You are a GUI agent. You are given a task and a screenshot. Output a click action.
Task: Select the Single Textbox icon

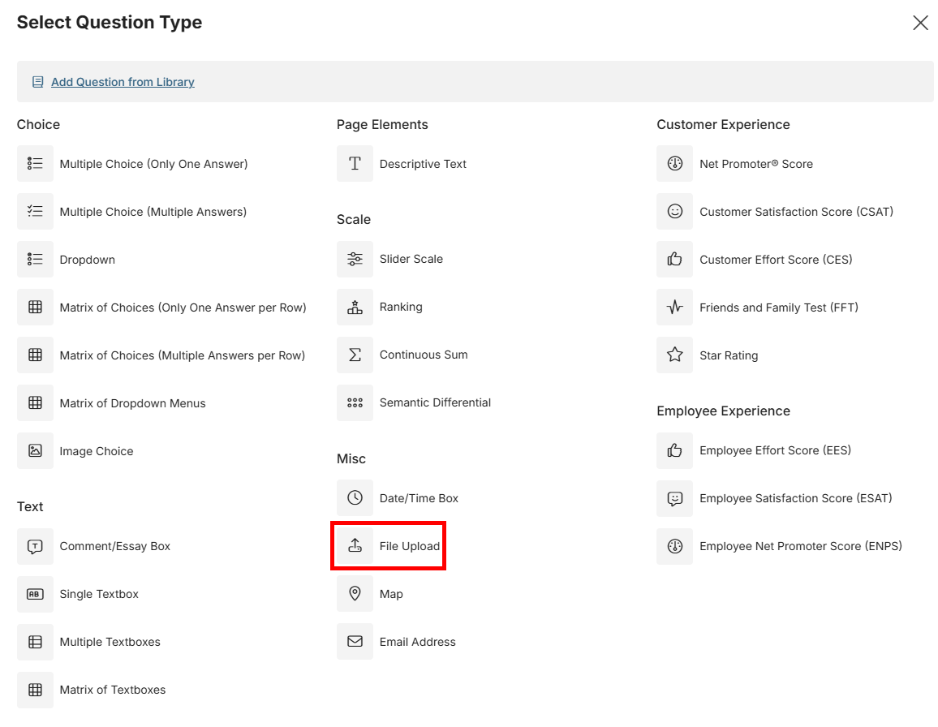[x=35, y=594]
